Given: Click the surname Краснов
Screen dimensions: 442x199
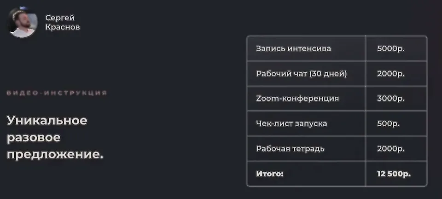Looking at the screenshot, I should pyautogui.click(x=63, y=27).
